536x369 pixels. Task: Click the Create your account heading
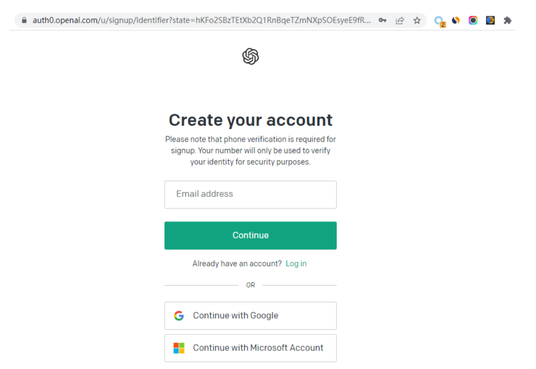(x=251, y=120)
